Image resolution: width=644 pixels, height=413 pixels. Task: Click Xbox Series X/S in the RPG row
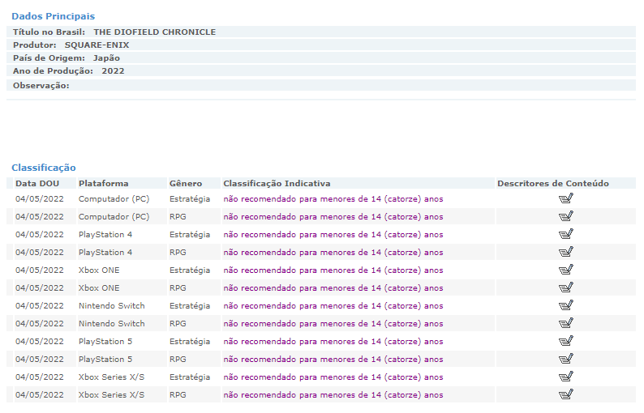point(112,395)
